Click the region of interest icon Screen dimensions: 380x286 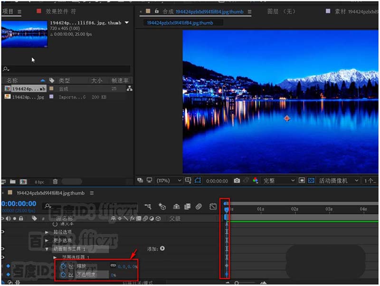tap(302, 181)
